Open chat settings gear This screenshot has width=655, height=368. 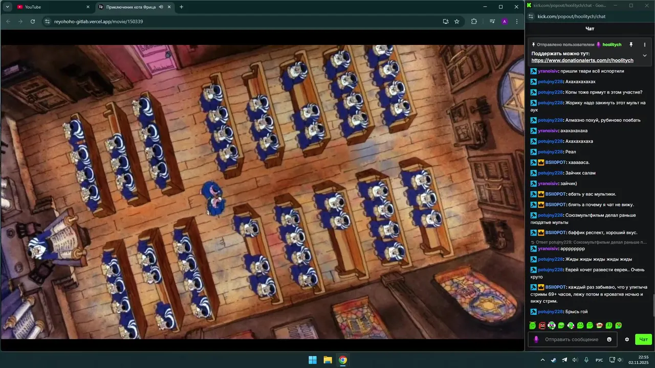coord(627,339)
